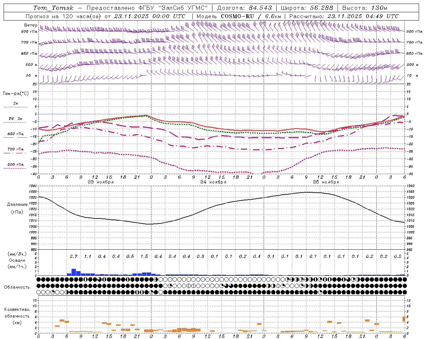Select the 'Широта: 56.288' header field
The height and width of the screenshot is (339, 424).
pyautogui.click(x=307, y=8)
